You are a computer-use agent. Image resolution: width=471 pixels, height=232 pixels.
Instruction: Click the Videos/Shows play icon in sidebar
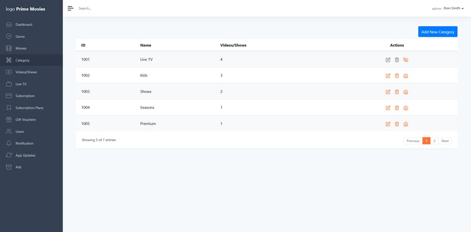click(x=8, y=72)
